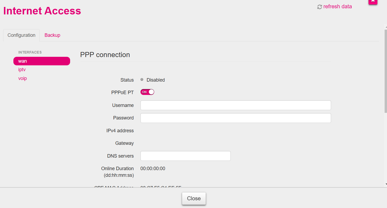
Task: Toggle the PPPoE PT switch off
Action: [x=147, y=92]
